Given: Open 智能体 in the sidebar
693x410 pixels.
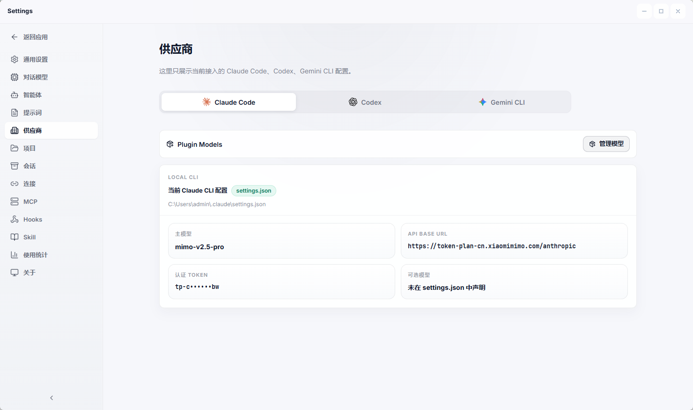Looking at the screenshot, I should [x=51, y=95].
